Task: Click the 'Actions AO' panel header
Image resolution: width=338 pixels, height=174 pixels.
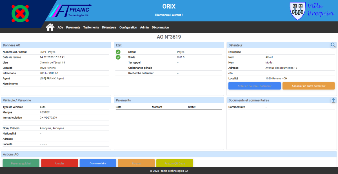Action: (x=169, y=154)
